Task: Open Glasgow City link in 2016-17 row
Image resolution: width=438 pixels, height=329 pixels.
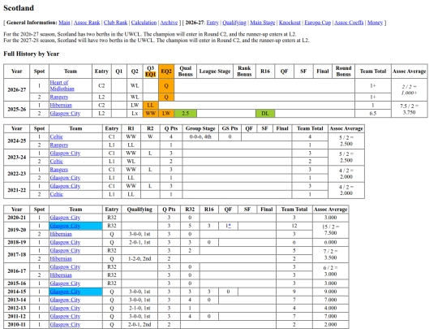Action: pos(65,267)
